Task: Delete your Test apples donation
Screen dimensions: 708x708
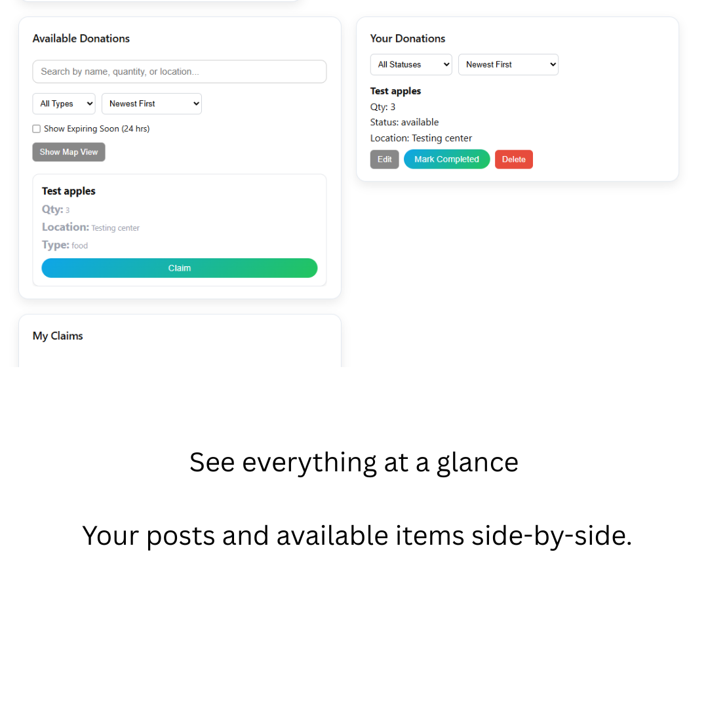Action: coord(513,159)
